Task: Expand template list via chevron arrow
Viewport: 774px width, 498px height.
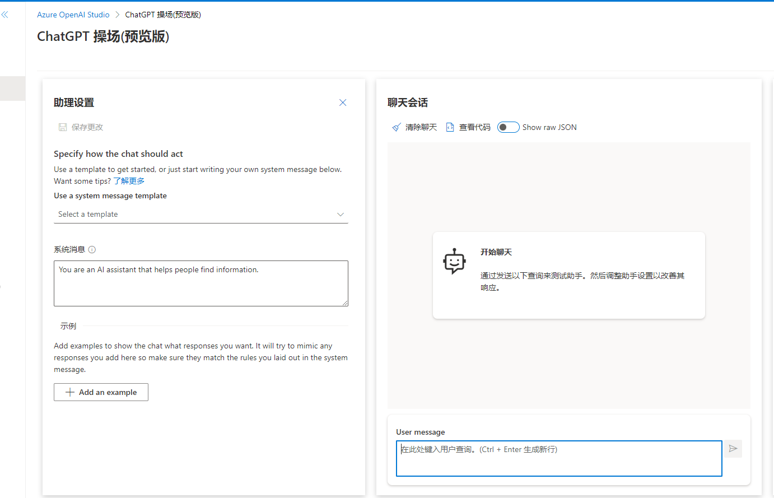Action: coord(341,215)
